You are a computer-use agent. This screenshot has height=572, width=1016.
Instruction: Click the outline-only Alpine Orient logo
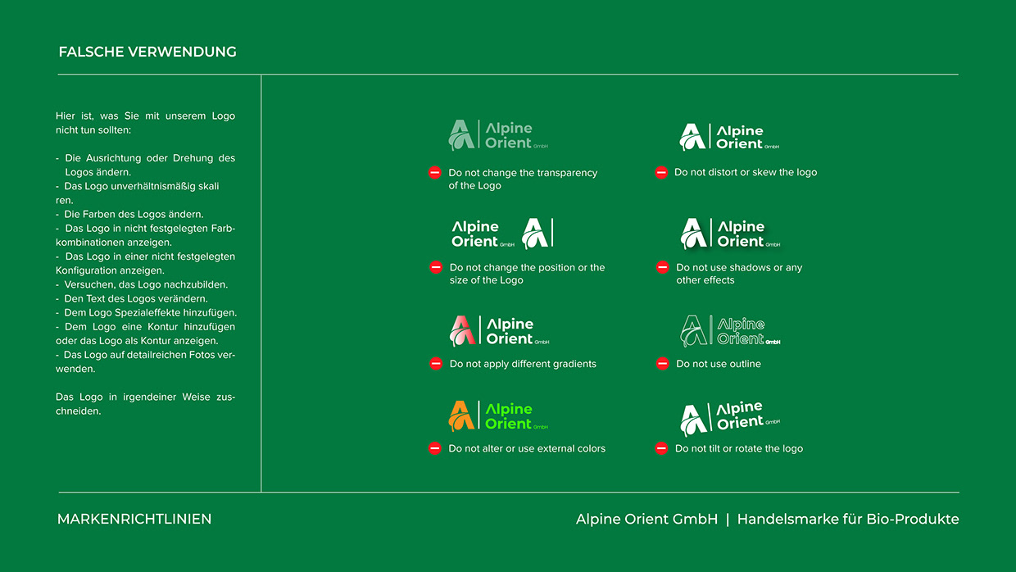pos(731,330)
